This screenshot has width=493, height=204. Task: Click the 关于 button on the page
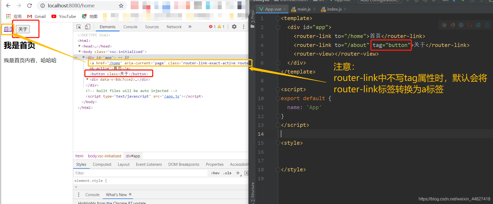click(23, 29)
